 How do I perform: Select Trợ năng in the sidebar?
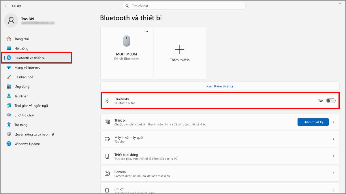click(37, 125)
